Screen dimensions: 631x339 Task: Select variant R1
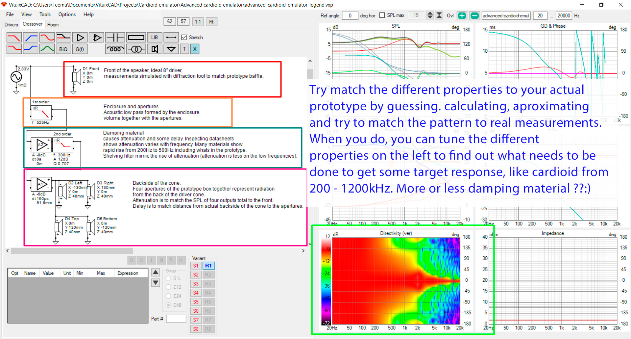(x=208, y=266)
